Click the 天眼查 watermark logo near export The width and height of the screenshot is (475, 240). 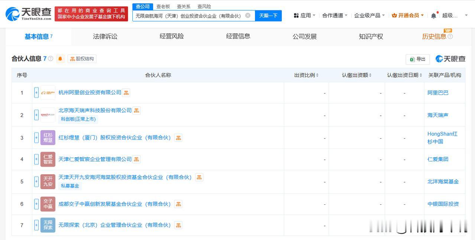(x=450, y=59)
